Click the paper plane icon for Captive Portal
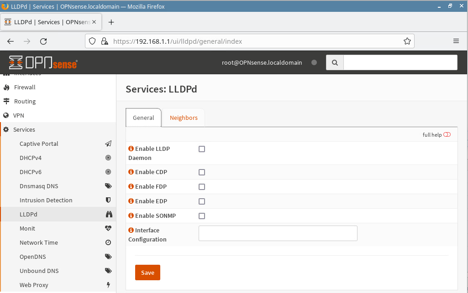The image size is (468, 293). tap(108, 144)
